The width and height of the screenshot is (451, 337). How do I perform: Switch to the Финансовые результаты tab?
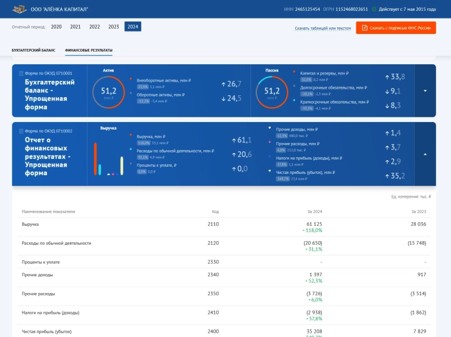(89, 51)
